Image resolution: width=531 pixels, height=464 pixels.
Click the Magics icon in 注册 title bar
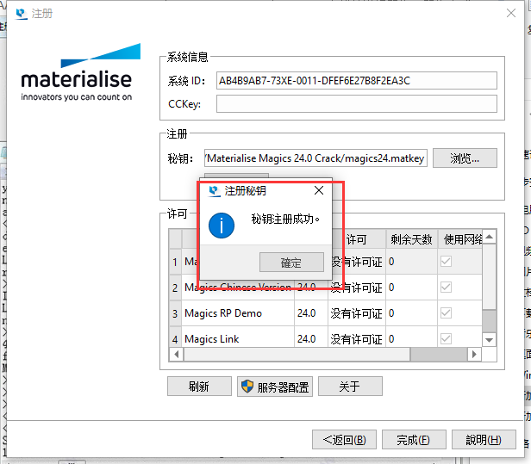[x=22, y=14]
